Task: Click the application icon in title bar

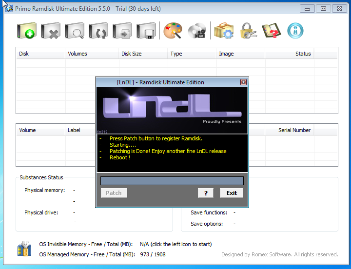Action: coord(9,9)
